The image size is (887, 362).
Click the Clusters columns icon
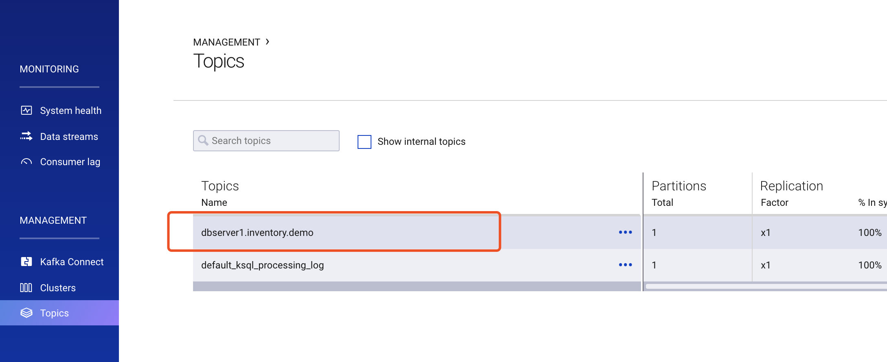(26, 288)
